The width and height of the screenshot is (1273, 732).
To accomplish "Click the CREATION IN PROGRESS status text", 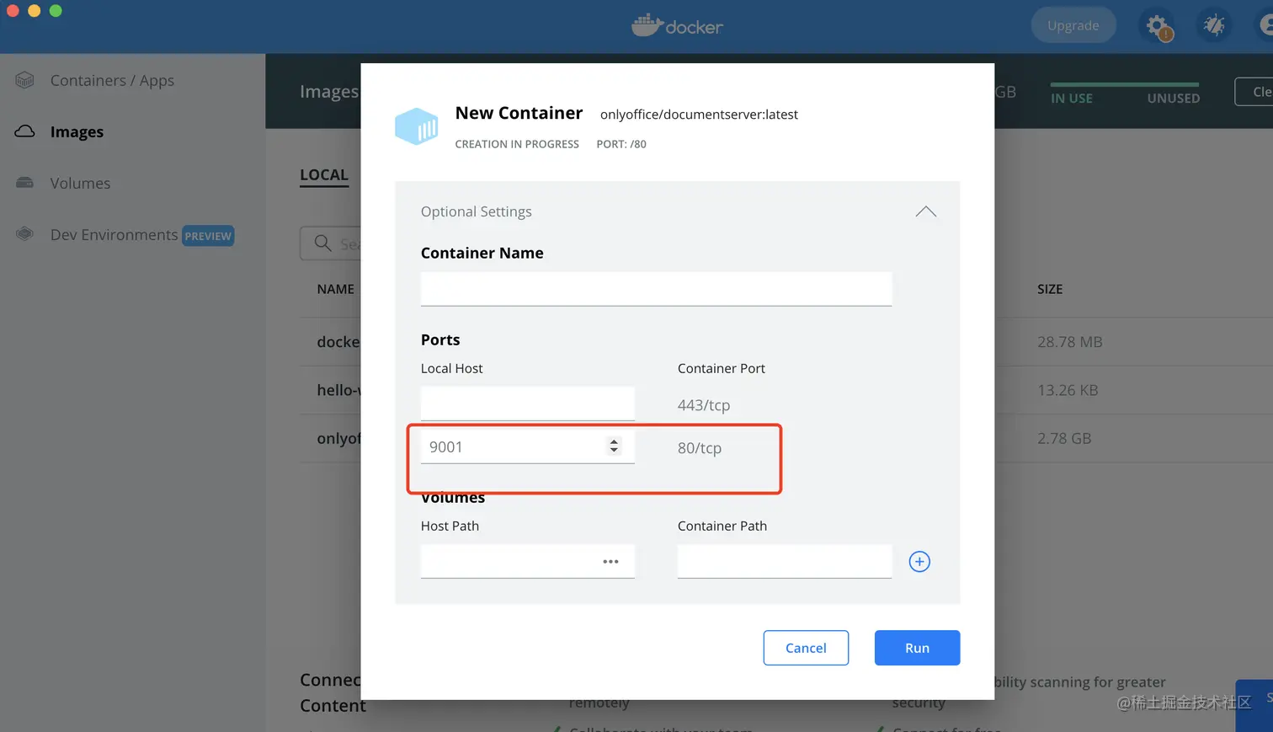I will click(x=517, y=144).
